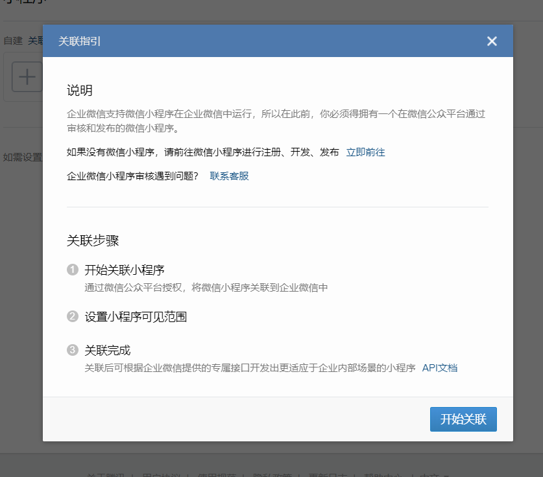543x477 pixels.
Task: Click the 说明 heading
Action: [80, 91]
